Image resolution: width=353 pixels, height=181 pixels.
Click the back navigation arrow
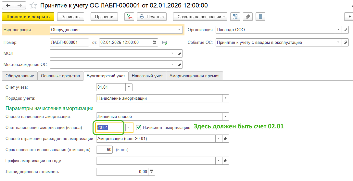(x=8, y=6)
